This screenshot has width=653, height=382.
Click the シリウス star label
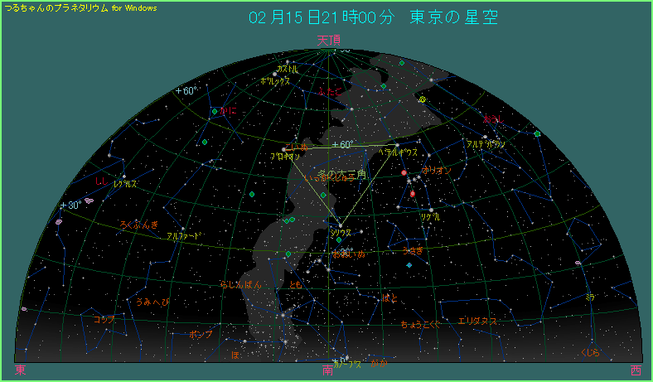tap(341, 233)
